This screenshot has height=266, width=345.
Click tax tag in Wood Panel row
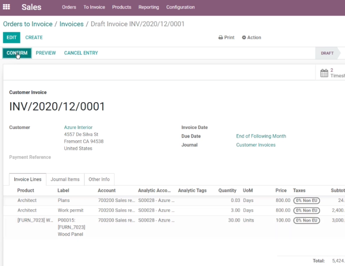tap(306, 220)
